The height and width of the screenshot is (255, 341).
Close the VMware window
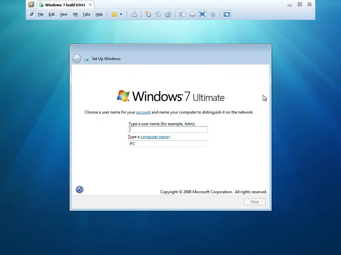(309, 4)
